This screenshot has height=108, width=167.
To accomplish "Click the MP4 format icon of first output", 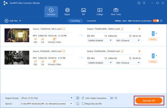I will click(x=89, y=36).
